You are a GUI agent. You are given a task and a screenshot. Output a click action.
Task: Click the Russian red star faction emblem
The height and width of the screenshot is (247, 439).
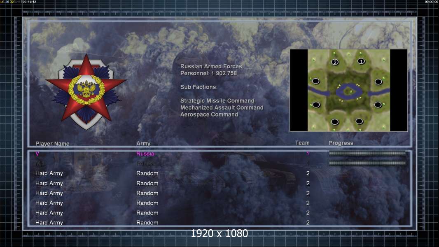coord(86,92)
